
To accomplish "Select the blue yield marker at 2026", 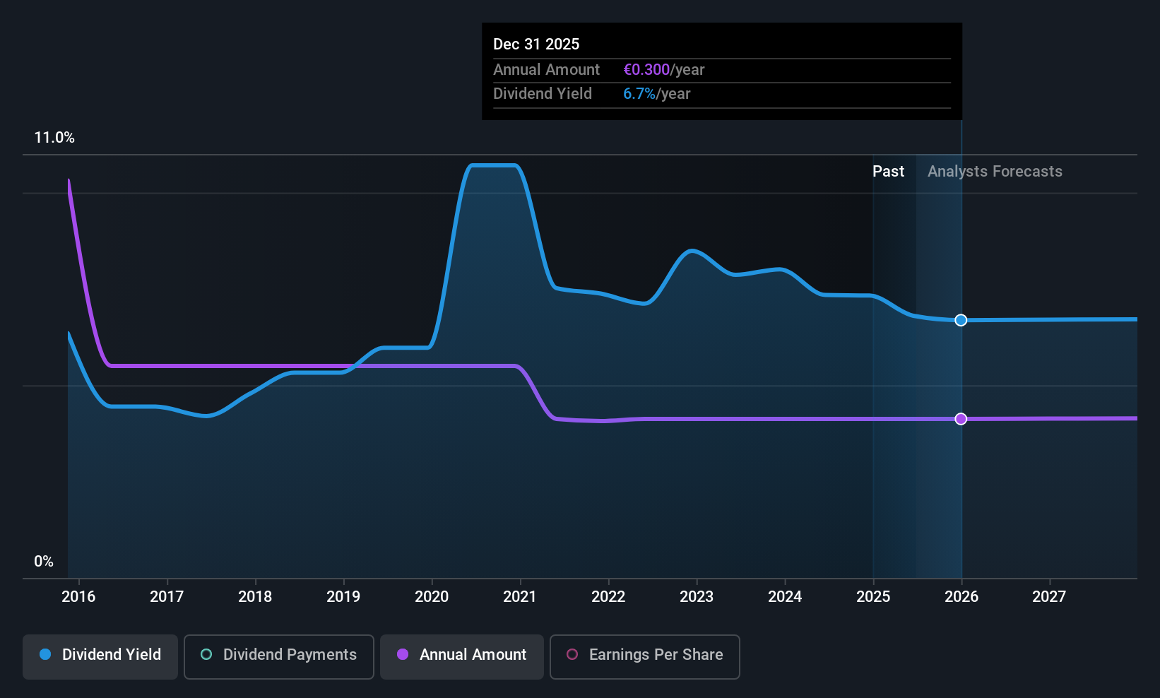I will (961, 320).
